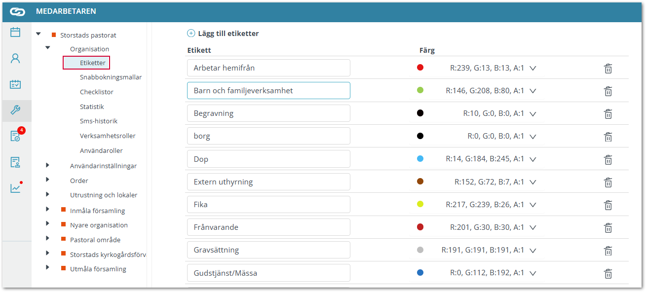The height and width of the screenshot is (292, 646).
Task: Click the Begravning label name field
Action: coord(268,113)
